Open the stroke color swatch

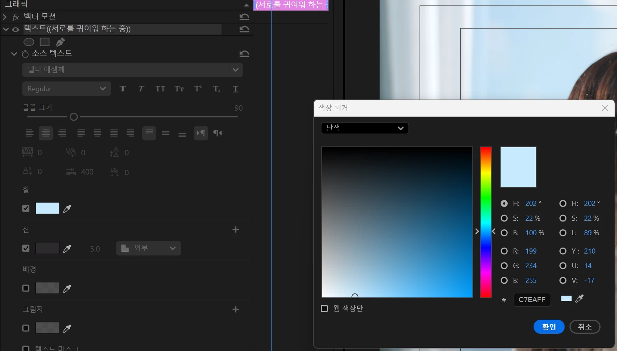(47, 248)
